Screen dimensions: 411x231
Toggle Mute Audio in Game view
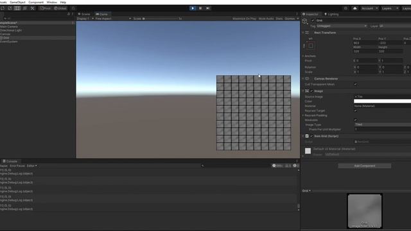(266, 19)
